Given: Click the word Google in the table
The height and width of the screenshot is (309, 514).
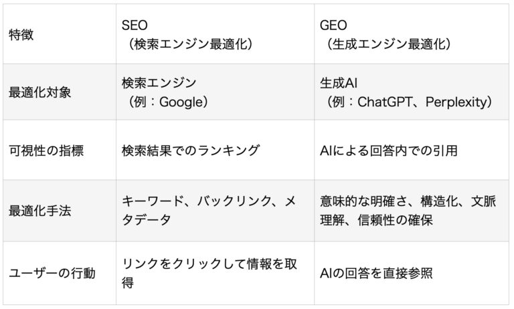Looking at the screenshot, I should click(181, 102).
